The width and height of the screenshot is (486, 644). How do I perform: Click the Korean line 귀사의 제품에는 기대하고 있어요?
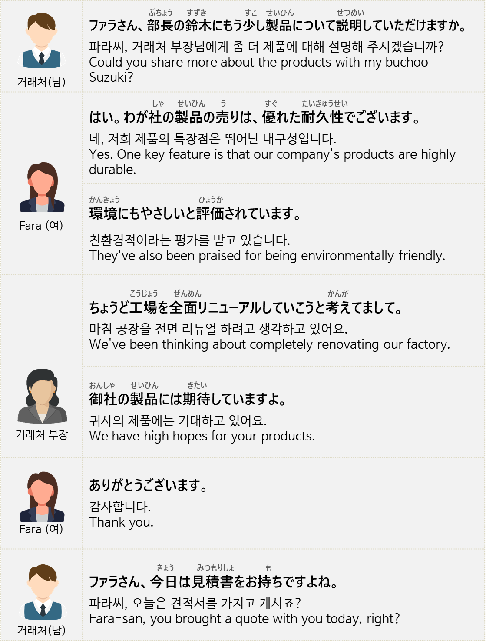tap(178, 420)
